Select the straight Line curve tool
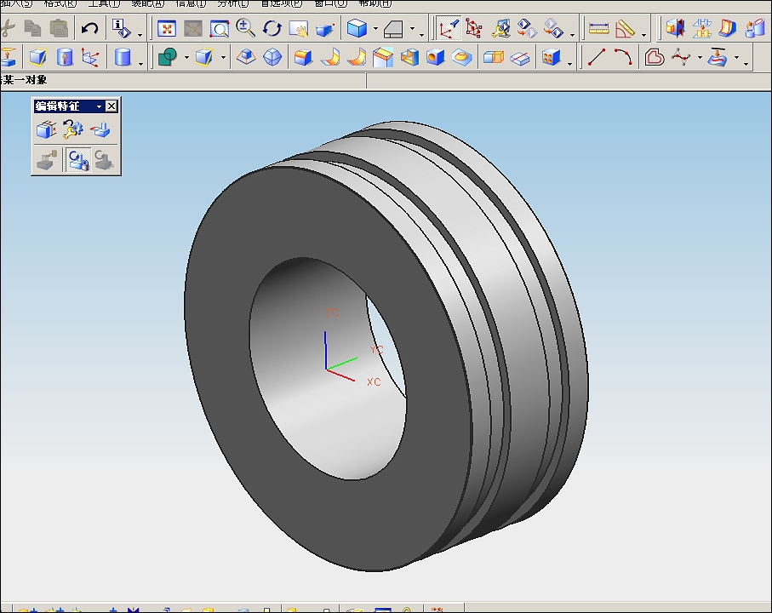772x613 pixels. click(597, 57)
